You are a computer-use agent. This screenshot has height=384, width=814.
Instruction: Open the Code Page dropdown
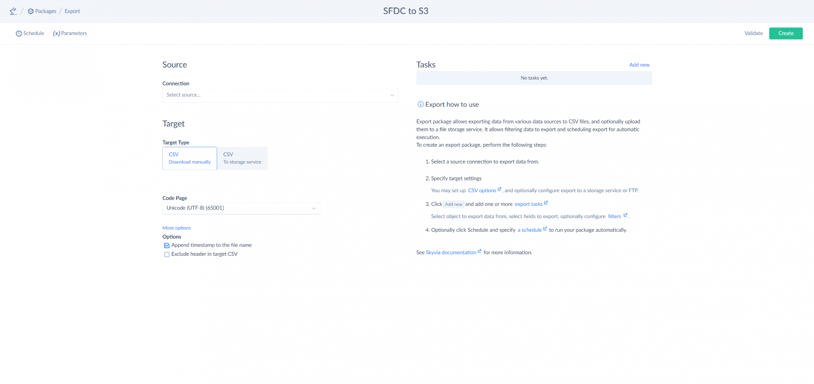point(241,208)
